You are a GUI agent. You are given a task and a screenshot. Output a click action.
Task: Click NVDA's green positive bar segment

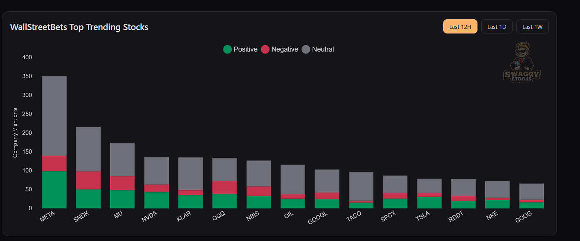(156, 200)
